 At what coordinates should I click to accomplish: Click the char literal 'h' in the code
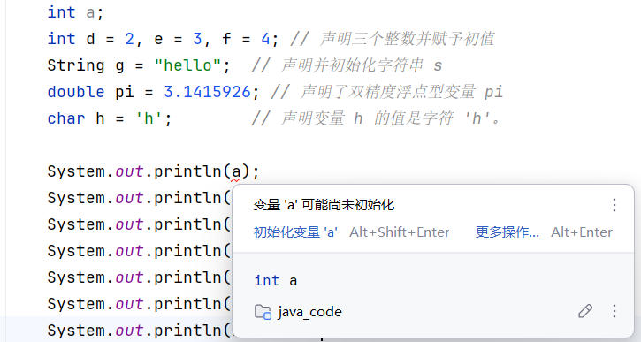click(x=149, y=118)
